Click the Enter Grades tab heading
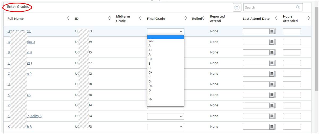 tap(18, 7)
